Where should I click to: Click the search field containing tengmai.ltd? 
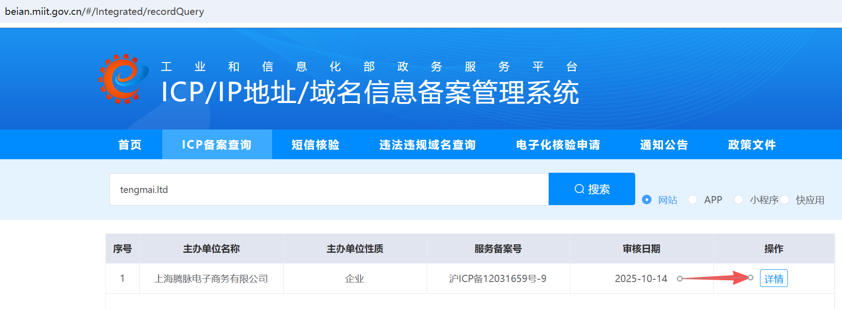pyautogui.click(x=329, y=189)
